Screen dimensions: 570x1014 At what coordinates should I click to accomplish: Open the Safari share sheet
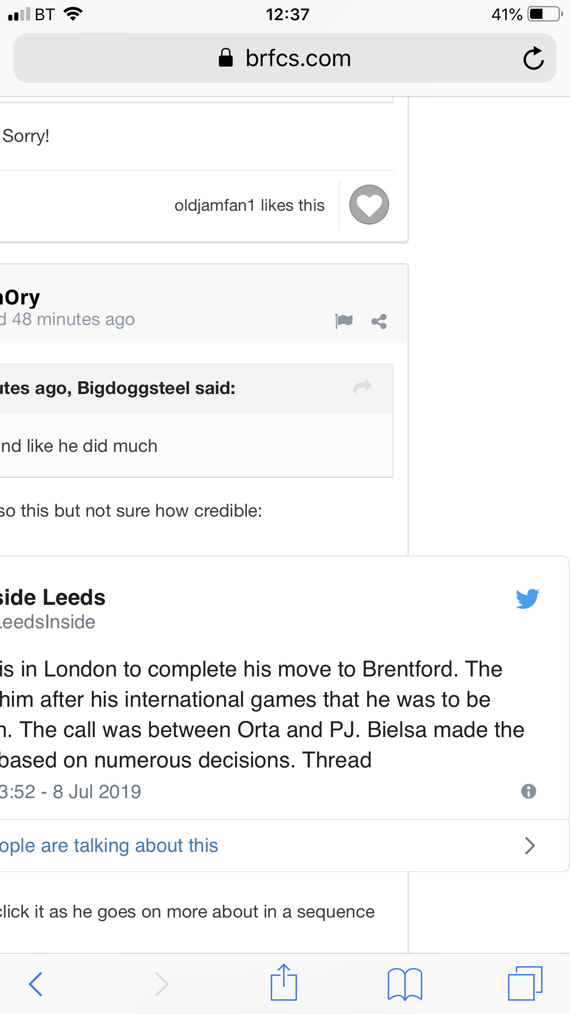[x=284, y=983]
